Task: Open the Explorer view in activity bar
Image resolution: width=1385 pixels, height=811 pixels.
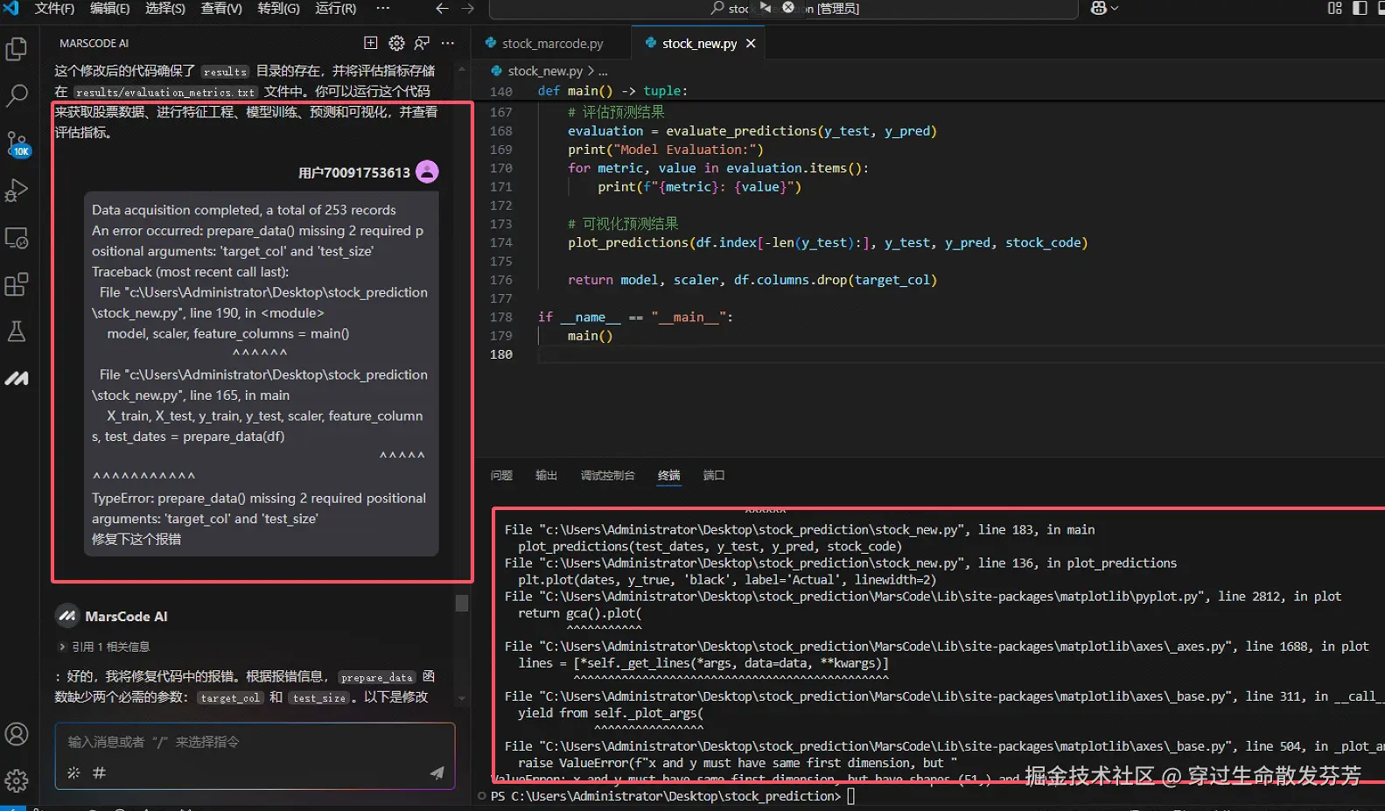Action: tap(17, 50)
